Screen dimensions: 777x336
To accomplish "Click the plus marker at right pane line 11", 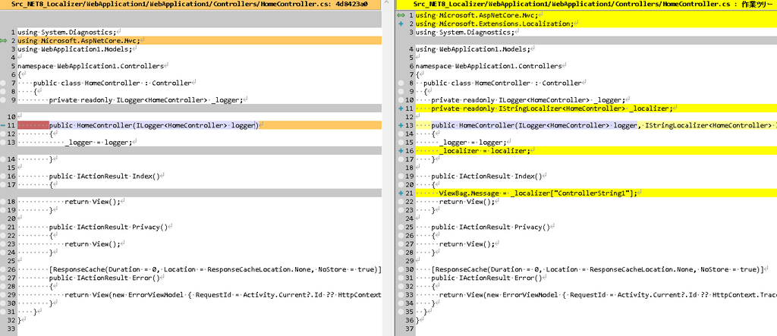I will (401, 108).
